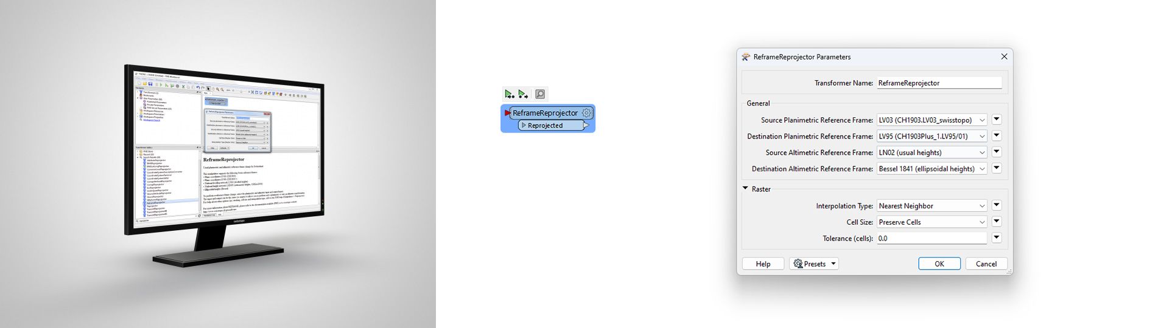Viewport: 1169px width, 328px height.
Task: Open options arrow menu beside Tolerance field
Action: [x=997, y=238]
